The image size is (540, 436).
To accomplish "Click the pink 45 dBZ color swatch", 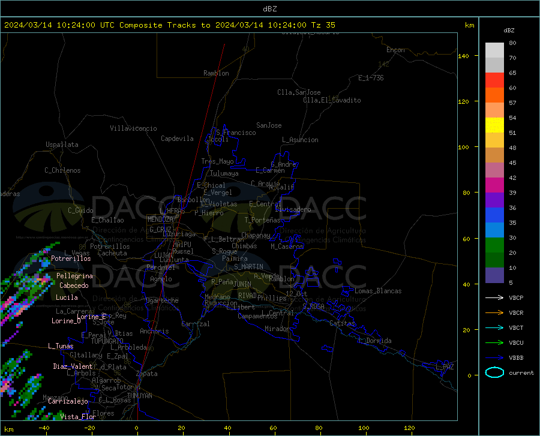I will point(494,170).
